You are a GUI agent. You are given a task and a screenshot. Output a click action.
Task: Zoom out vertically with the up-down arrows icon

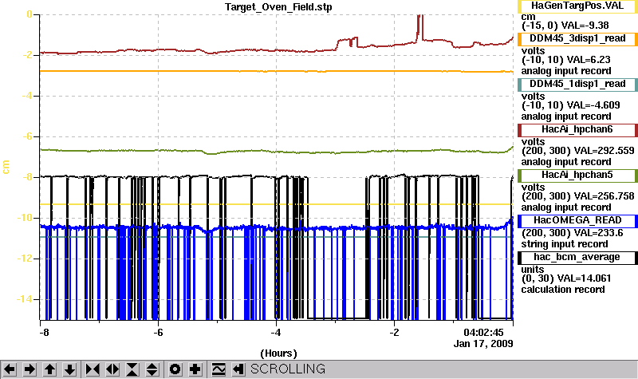[x=152, y=369]
